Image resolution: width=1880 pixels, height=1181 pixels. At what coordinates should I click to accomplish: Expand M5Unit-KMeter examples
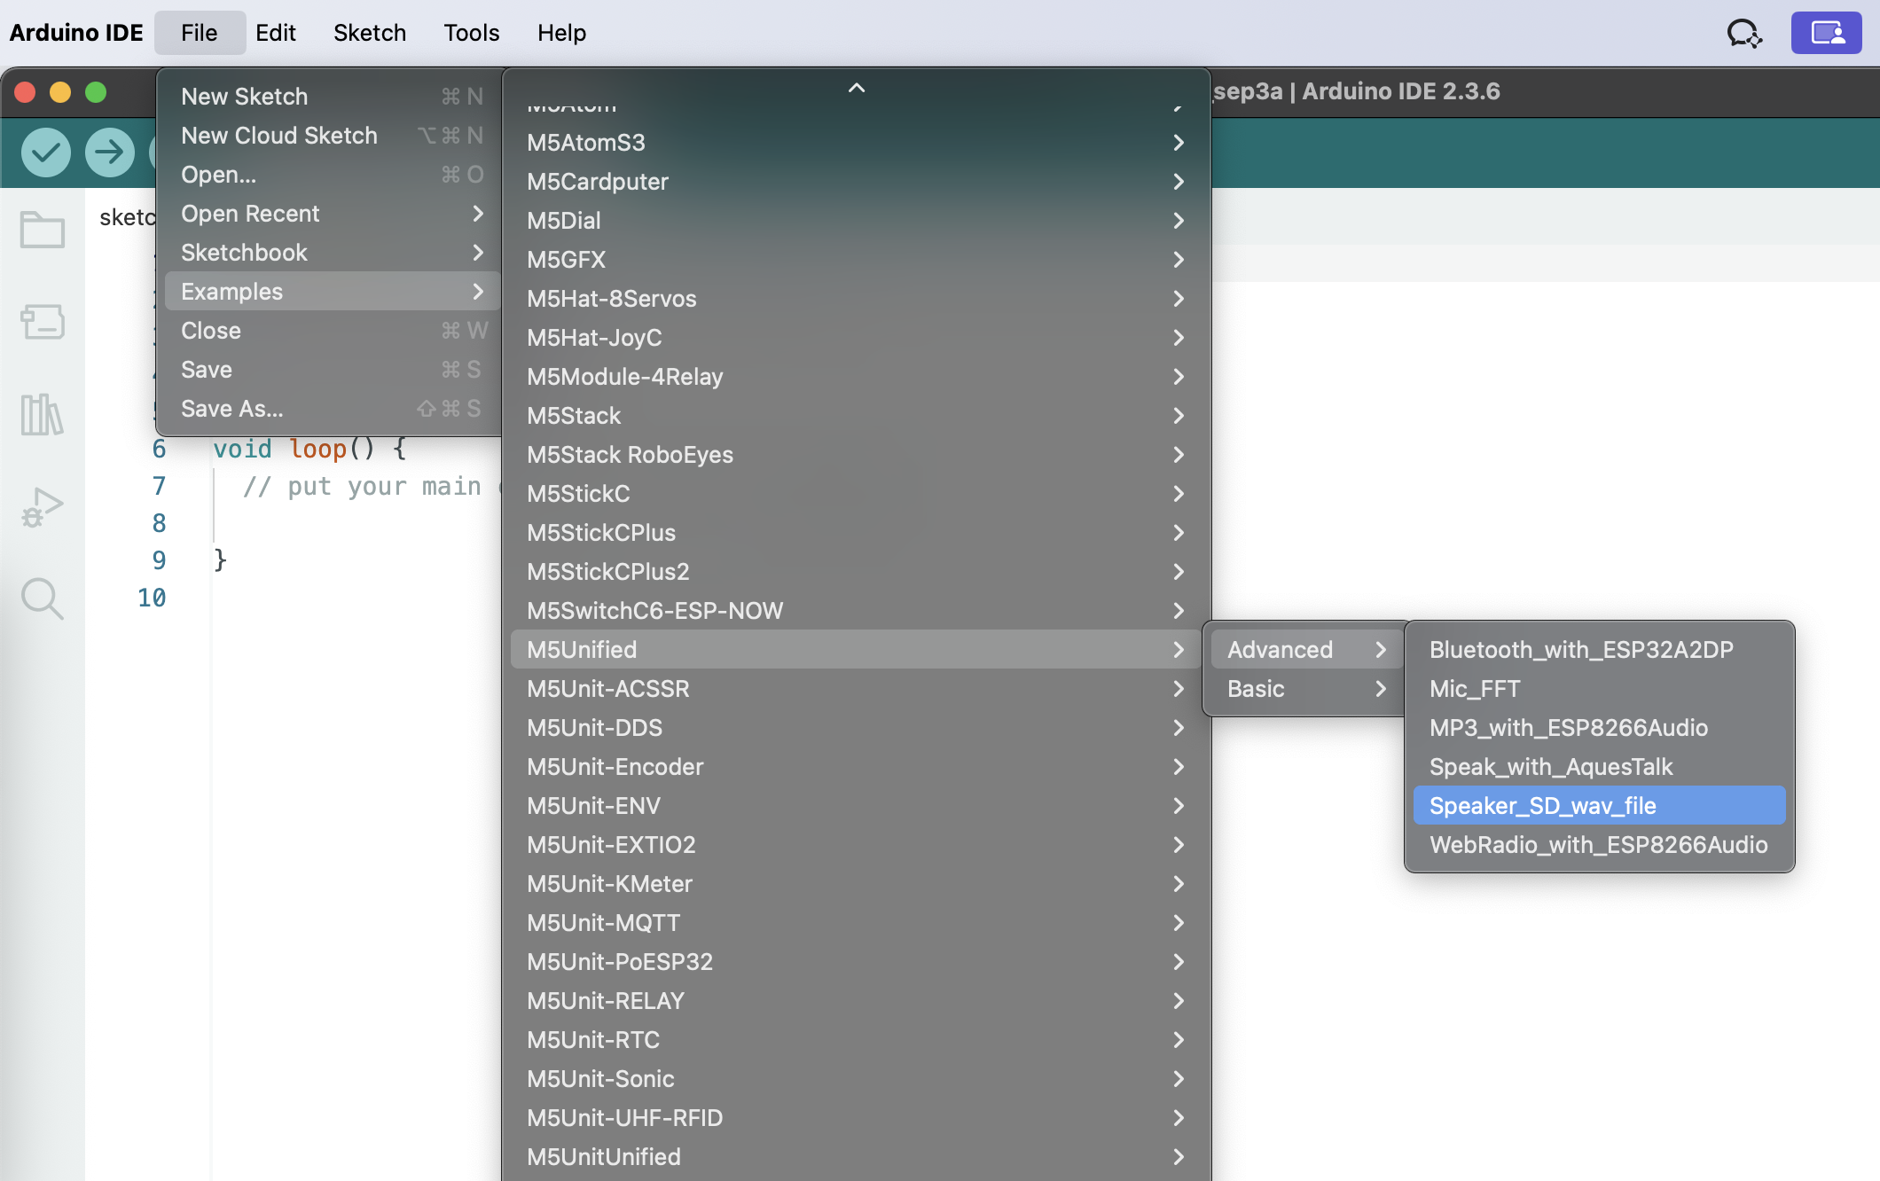pos(857,883)
